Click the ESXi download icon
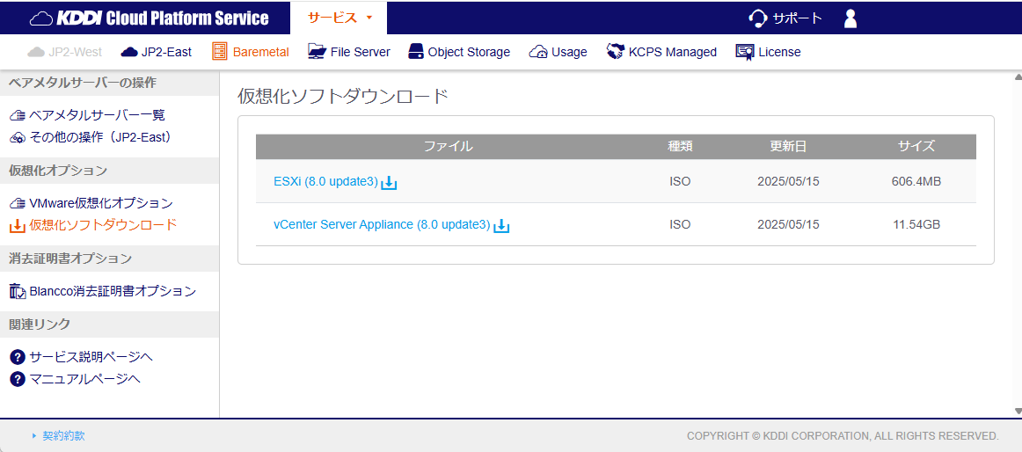Screen dimensions: 1022x452 [389, 182]
